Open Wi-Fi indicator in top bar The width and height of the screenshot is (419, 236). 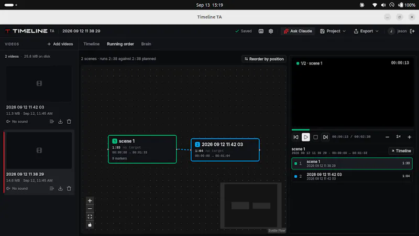(x=374, y=5)
